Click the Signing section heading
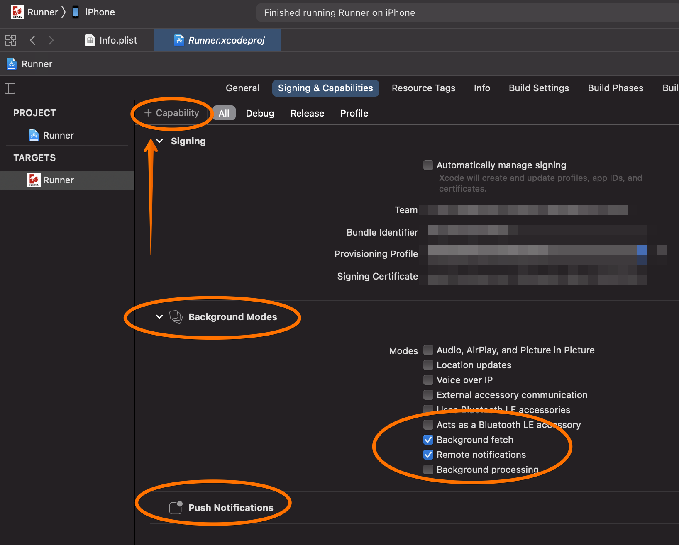 point(188,141)
